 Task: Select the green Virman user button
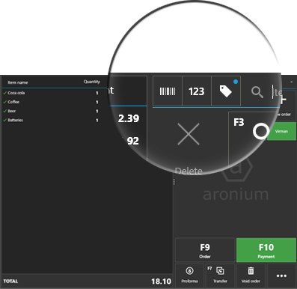(x=281, y=131)
